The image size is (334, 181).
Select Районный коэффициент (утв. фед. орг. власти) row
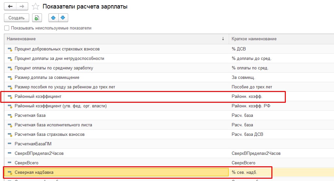pyautogui.click(x=61, y=106)
